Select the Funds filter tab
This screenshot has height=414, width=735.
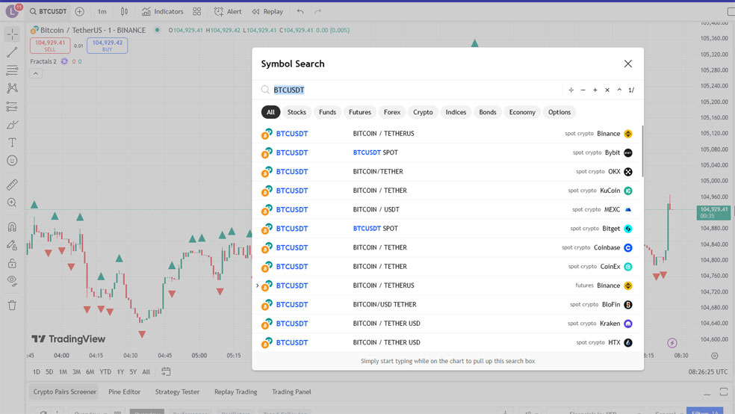click(x=328, y=112)
